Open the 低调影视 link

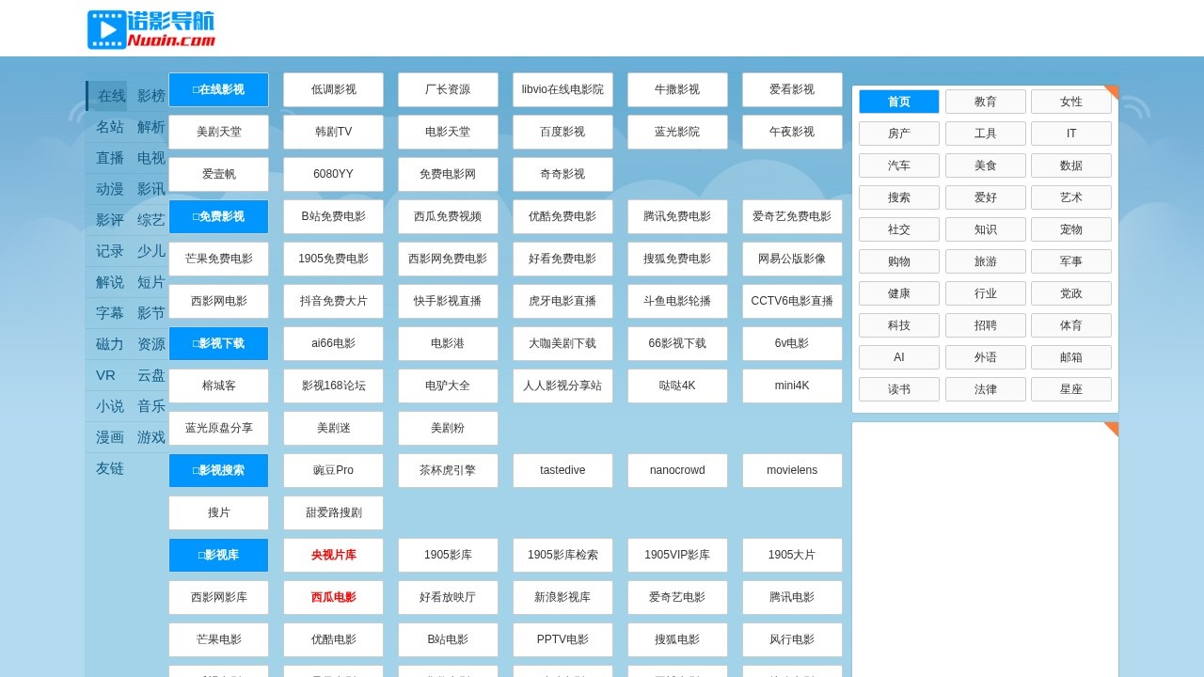click(x=333, y=90)
